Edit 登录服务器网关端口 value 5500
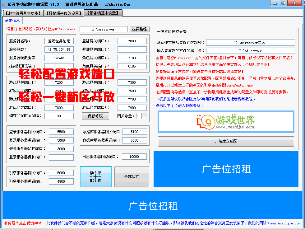This screenshot has height=230, width=305. tap(61, 132)
